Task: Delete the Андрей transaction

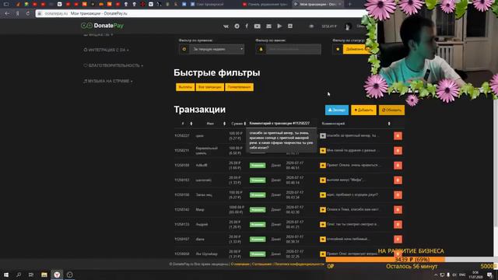Action: [x=398, y=225]
